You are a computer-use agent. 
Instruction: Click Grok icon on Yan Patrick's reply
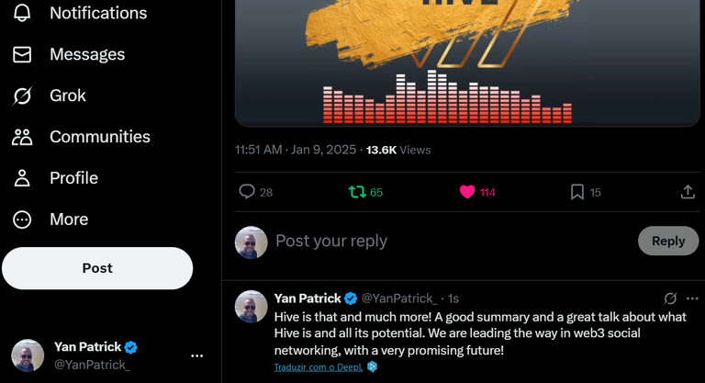click(670, 299)
